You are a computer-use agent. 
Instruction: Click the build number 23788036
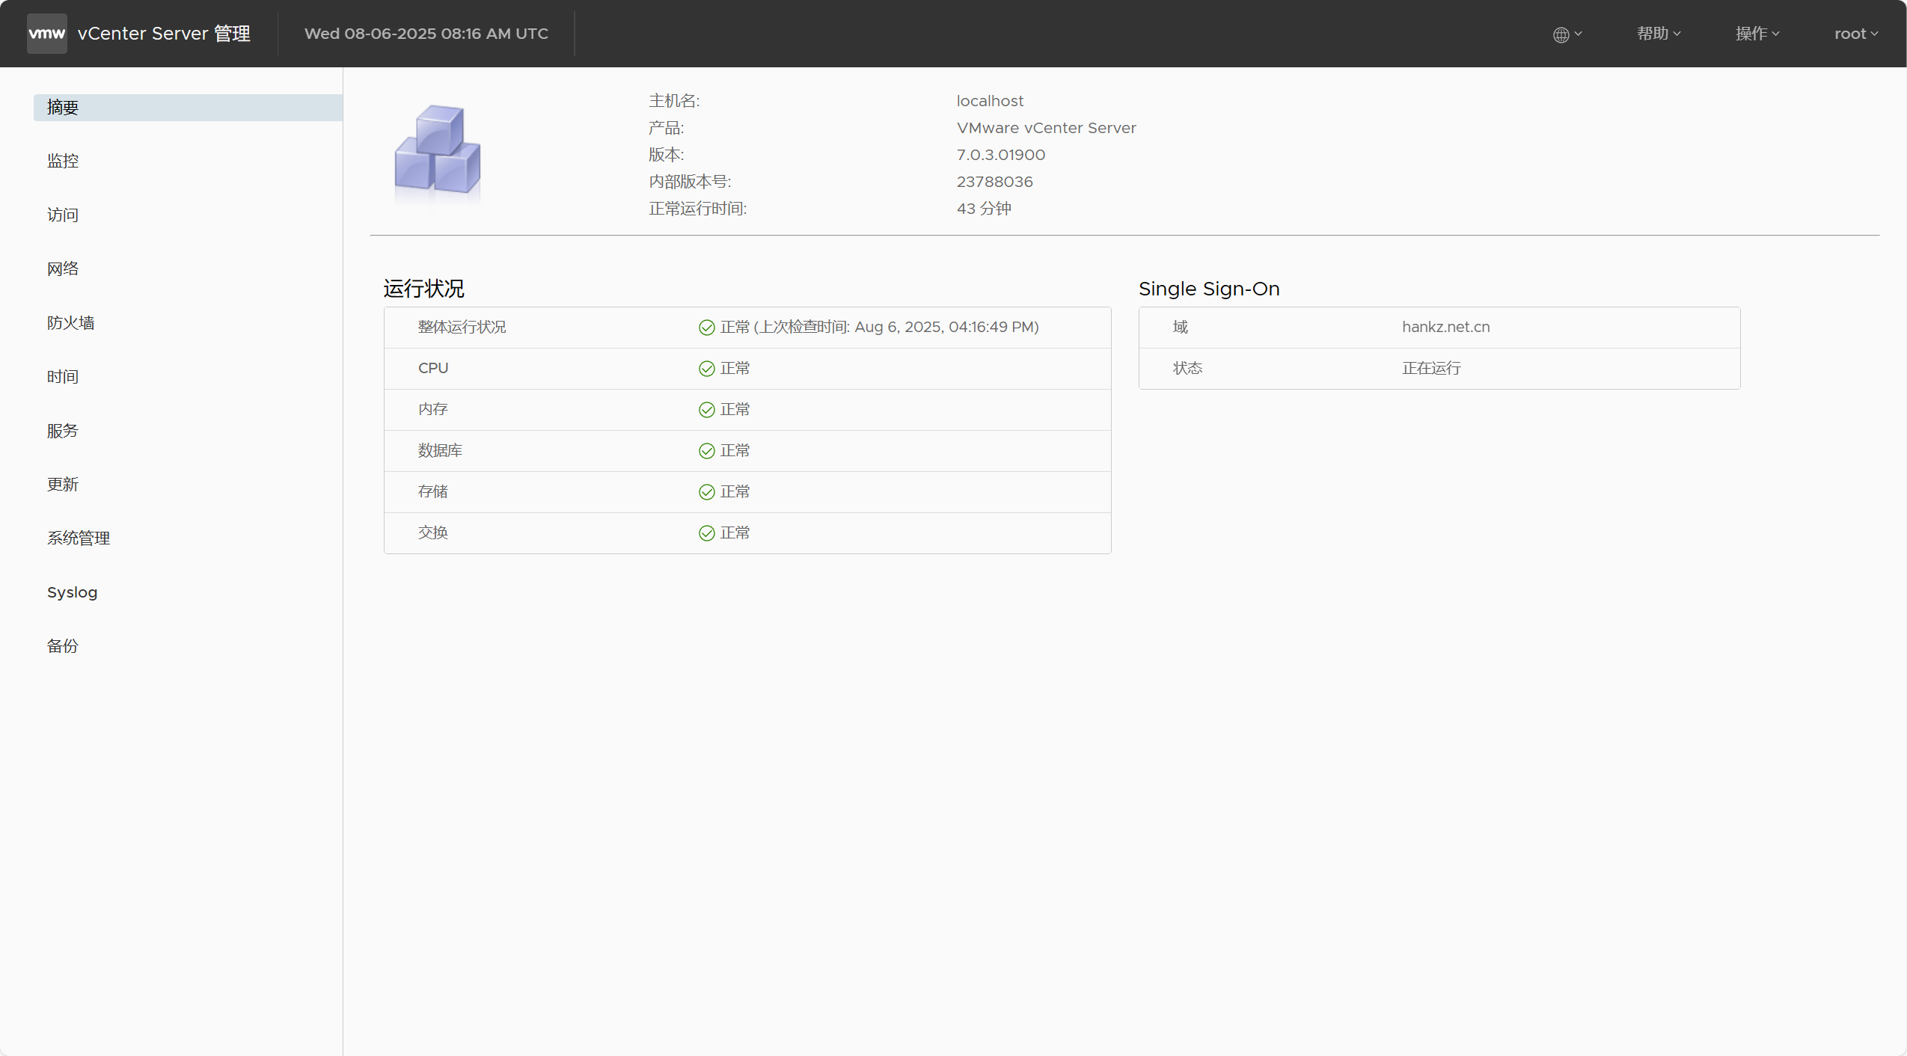pyautogui.click(x=994, y=182)
